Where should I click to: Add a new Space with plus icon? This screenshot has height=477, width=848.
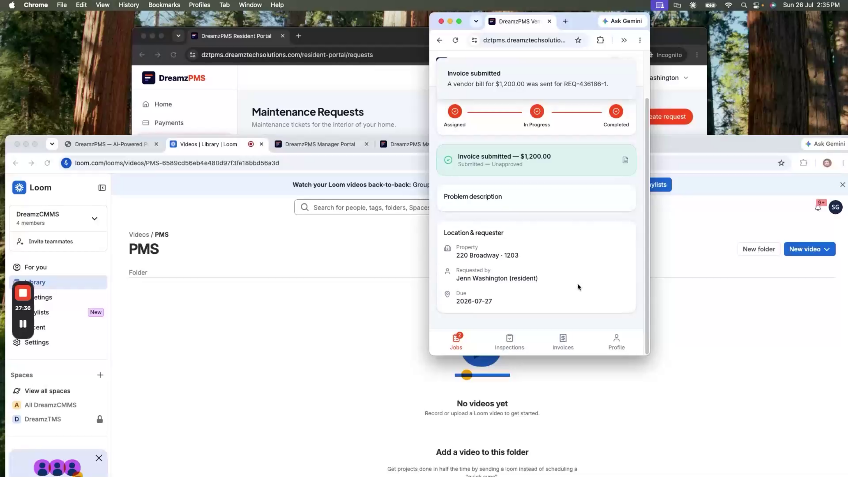pos(100,375)
